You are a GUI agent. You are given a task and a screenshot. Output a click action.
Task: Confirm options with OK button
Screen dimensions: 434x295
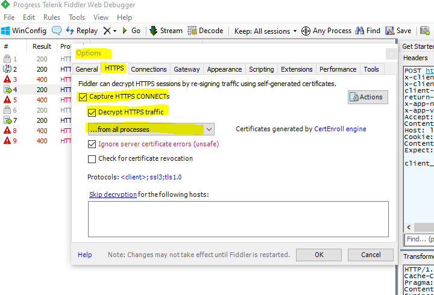click(x=319, y=255)
